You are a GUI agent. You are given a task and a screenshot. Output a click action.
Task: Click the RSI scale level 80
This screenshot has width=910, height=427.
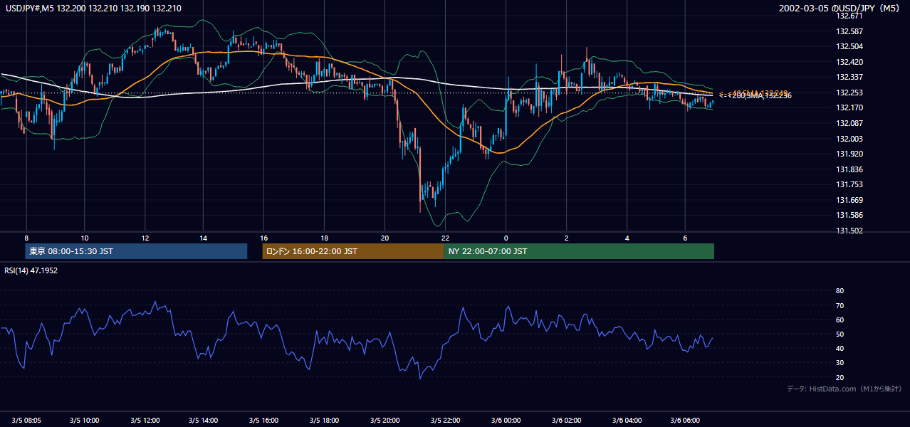coord(840,291)
